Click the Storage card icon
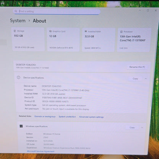Image resolution: width=159 pixels, height=159 pixels. coord(15,31)
